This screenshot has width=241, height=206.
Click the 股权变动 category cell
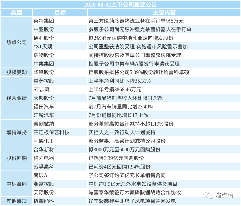[16, 72]
